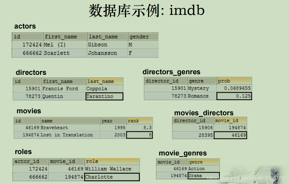Click last_name header in the directors table

pyautogui.click(x=105, y=82)
